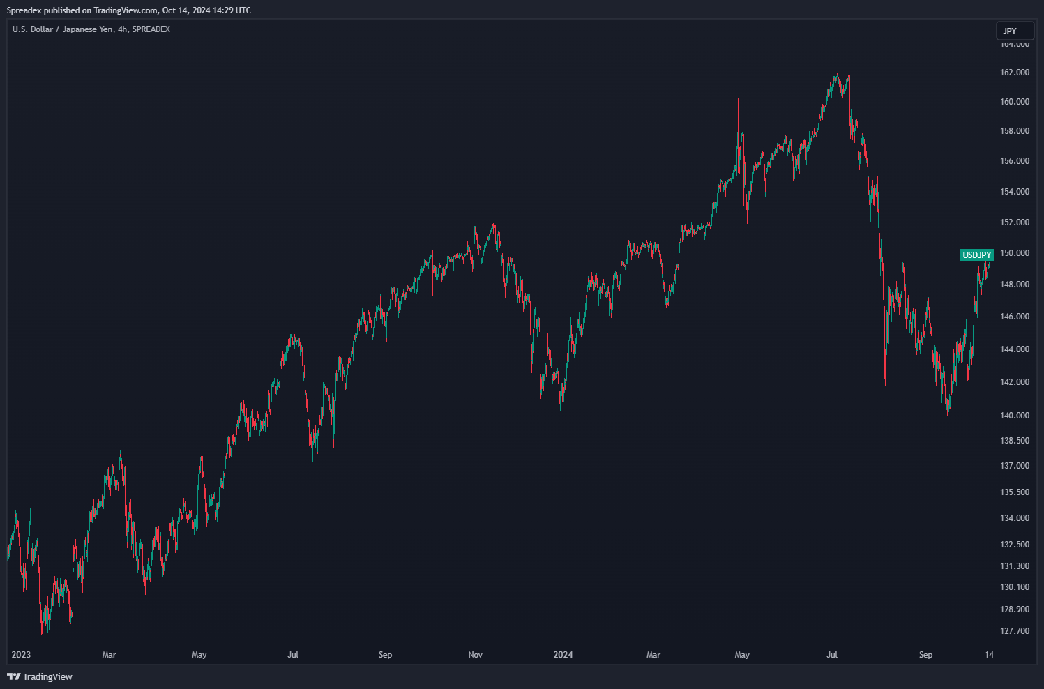Screen dimensions: 1044x689
Task: Click the first Jul label on time axis
Action: point(293,655)
